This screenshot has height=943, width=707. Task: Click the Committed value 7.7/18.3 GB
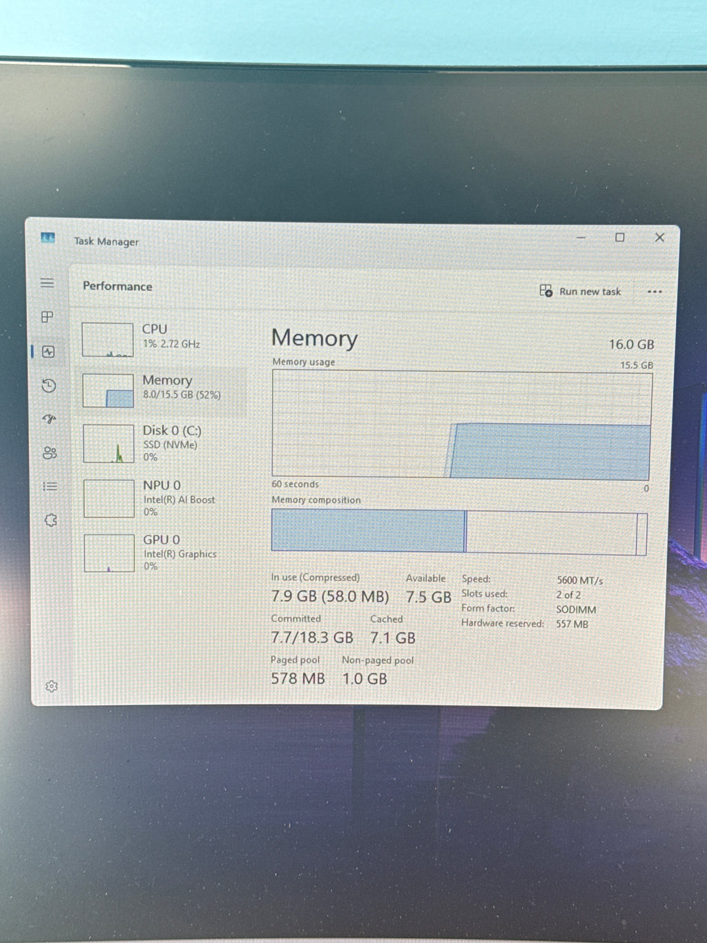click(x=312, y=638)
